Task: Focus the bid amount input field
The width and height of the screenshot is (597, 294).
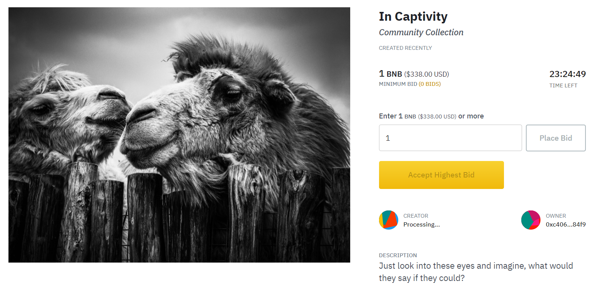Action: (x=450, y=138)
